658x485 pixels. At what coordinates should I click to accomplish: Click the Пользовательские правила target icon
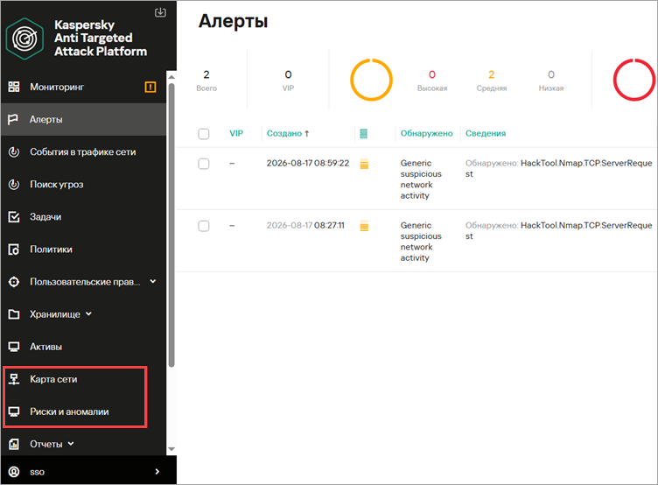pyautogui.click(x=14, y=282)
